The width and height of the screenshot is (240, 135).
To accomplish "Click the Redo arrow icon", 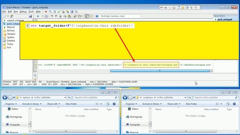I will 56,16.
